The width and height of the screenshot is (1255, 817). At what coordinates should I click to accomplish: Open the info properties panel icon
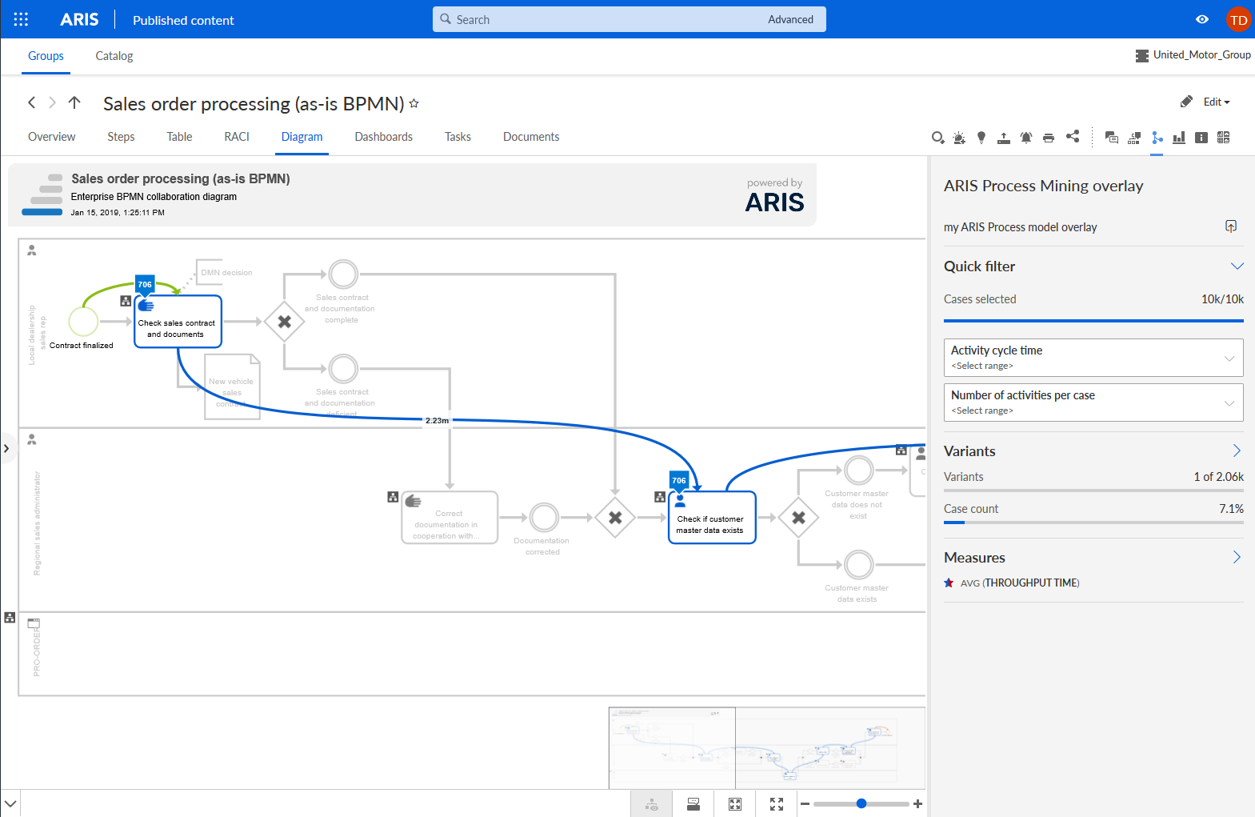(x=1201, y=138)
